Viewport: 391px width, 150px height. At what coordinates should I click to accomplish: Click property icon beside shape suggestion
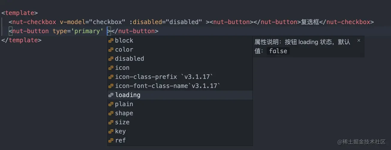pos(111,113)
